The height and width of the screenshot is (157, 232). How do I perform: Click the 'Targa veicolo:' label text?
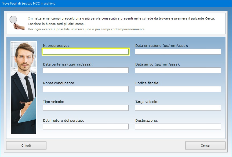coord(147,102)
